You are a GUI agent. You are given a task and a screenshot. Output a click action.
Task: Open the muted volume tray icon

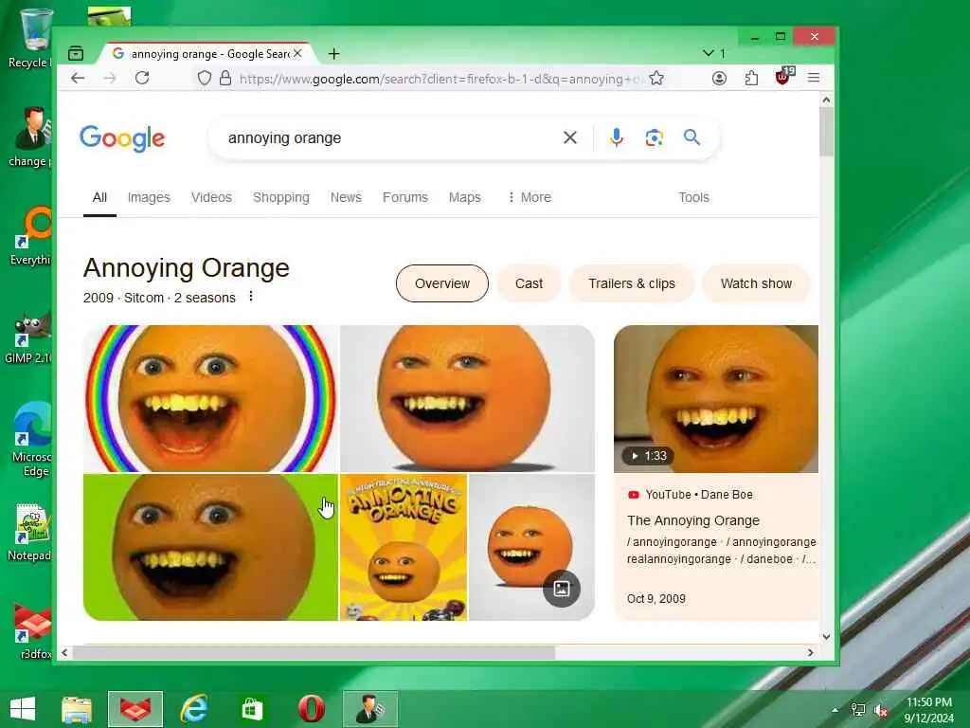pos(880,710)
